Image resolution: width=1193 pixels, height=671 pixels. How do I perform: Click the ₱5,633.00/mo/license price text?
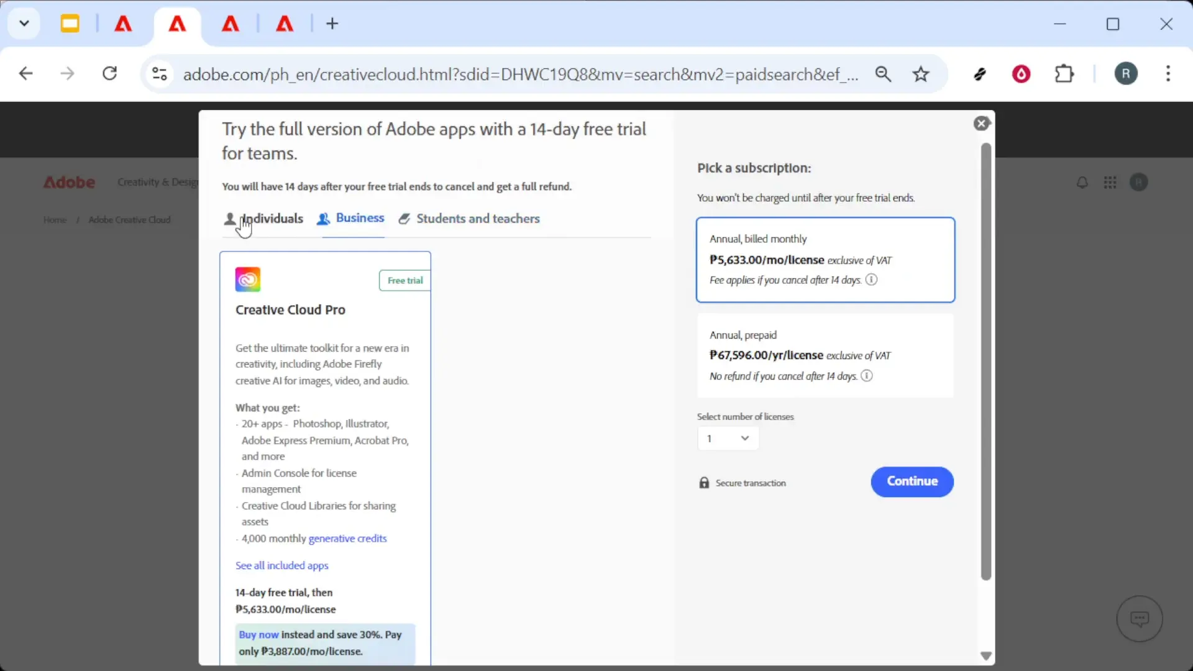point(767,260)
